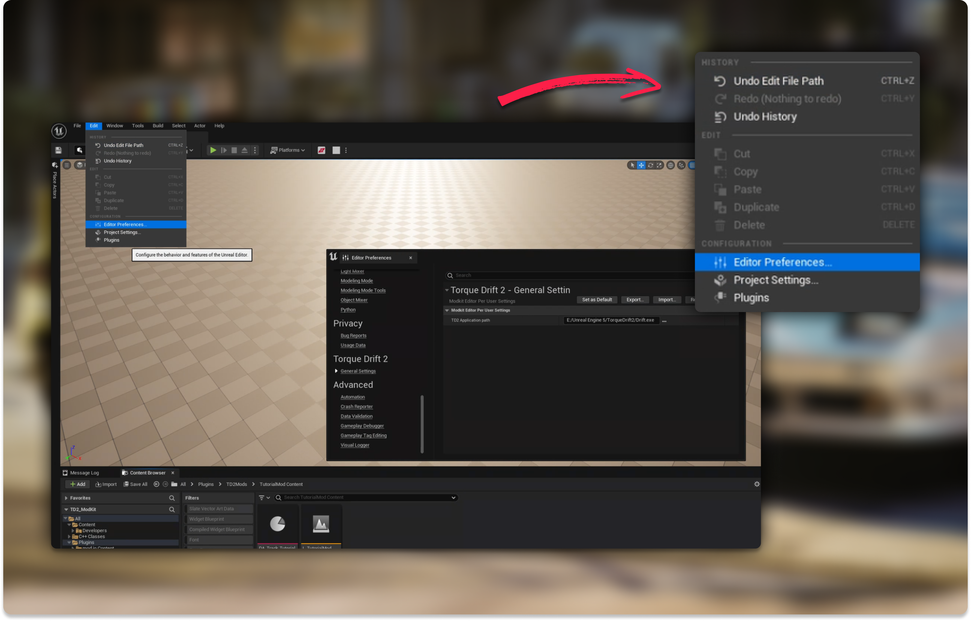971x621 pixels.
Task: Select the translate move gizmo tool
Action: (641, 165)
